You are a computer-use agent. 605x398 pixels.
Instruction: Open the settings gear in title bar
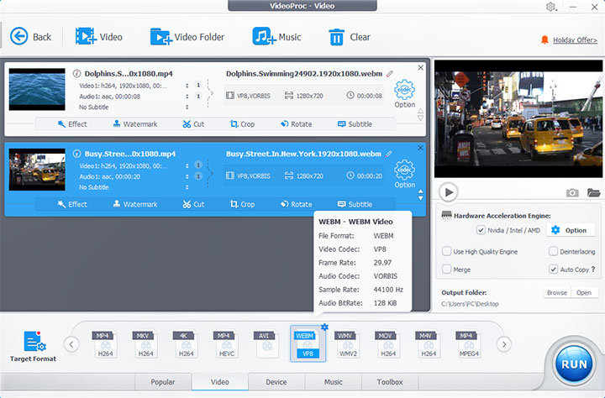(x=550, y=7)
